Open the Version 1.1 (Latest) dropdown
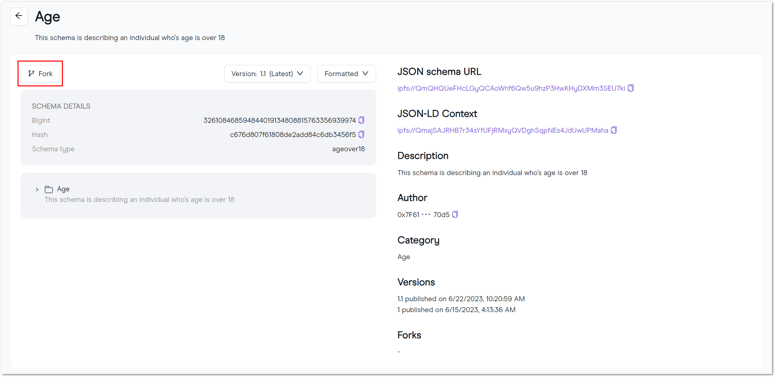775x377 pixels. [267, 73]
